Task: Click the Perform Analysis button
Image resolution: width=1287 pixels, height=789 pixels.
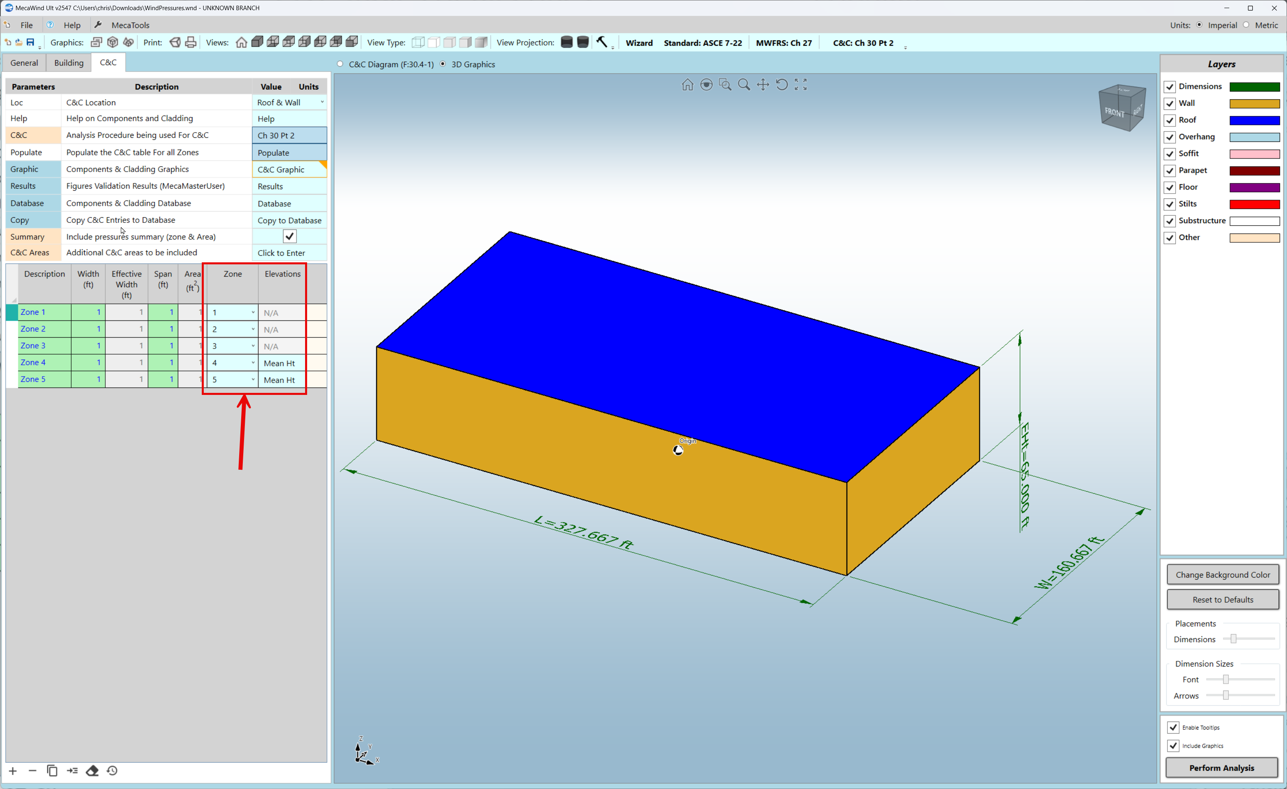Action: coord(1221,767)
